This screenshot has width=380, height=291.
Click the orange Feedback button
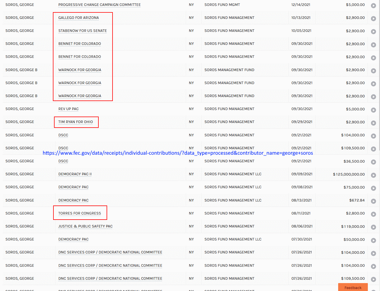point(353,287)
